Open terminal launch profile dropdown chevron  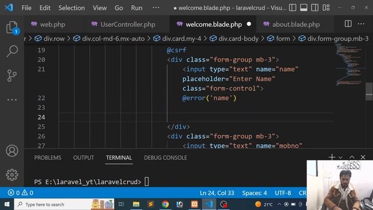tap(340, 157)
